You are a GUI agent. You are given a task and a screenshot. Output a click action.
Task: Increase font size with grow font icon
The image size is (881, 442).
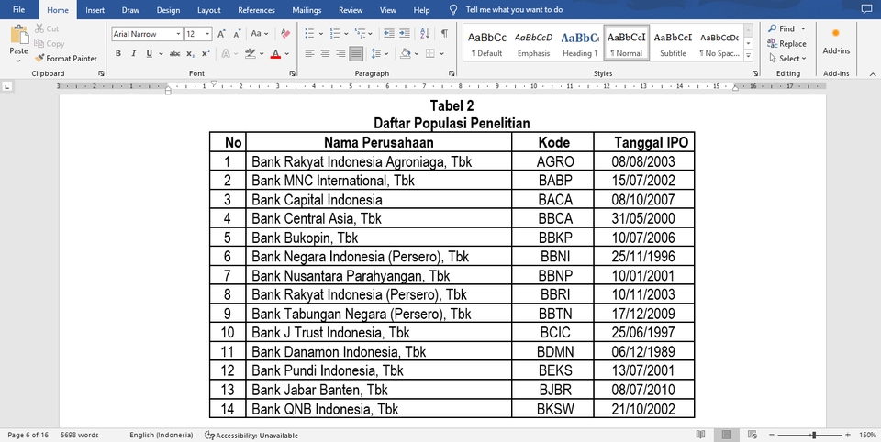point(221,34)
